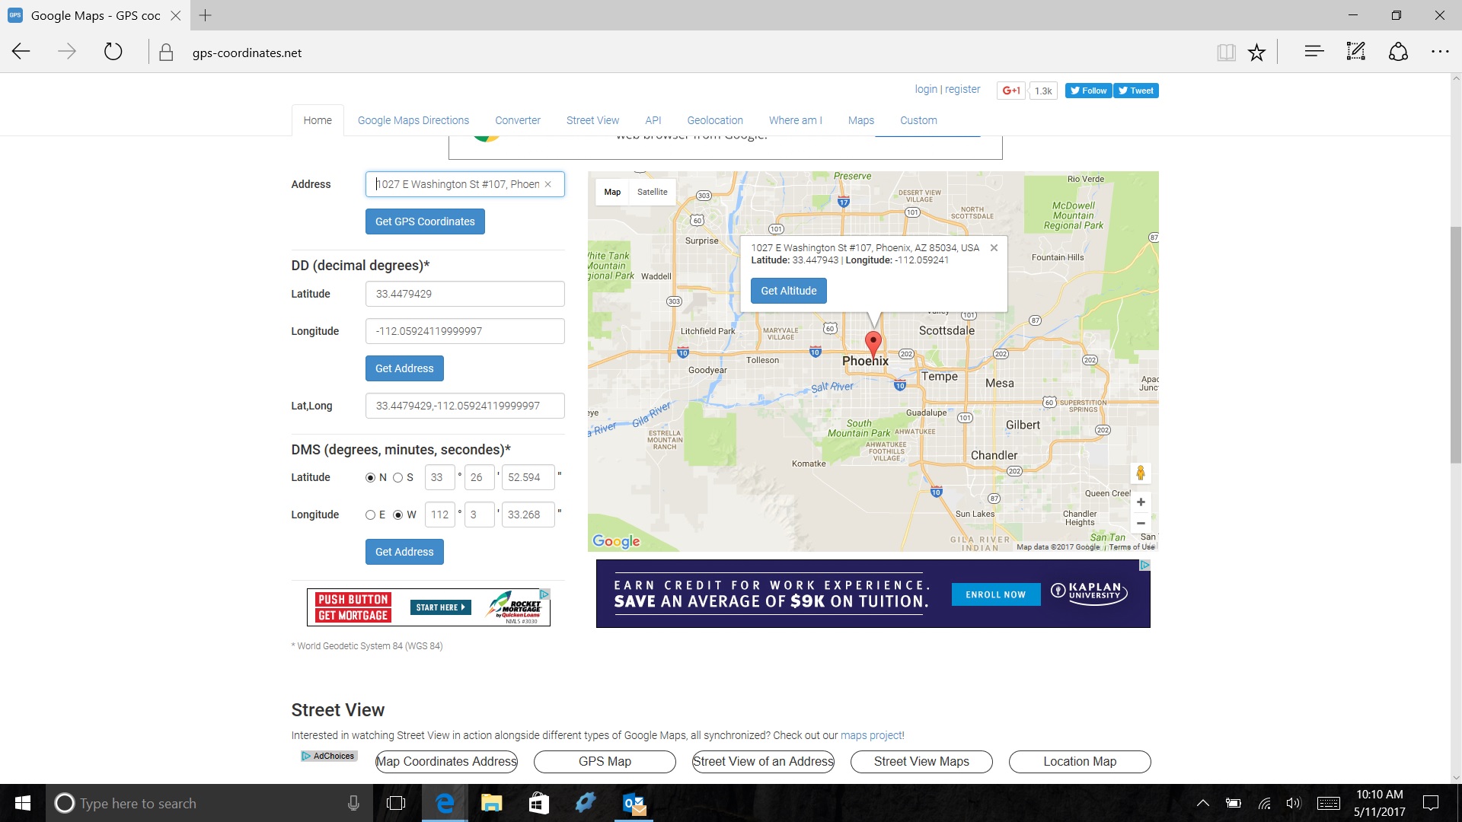This screenshot has width=1462, height=822.
Task: Click the volume speaker tray icon
Action: [x=1294, y=803]
